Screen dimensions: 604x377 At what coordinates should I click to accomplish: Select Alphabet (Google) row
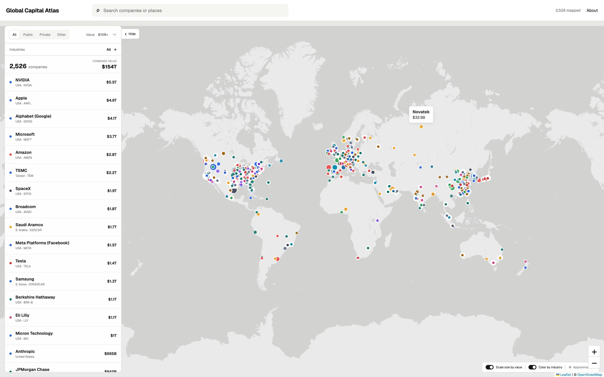[x=63, y=118]
